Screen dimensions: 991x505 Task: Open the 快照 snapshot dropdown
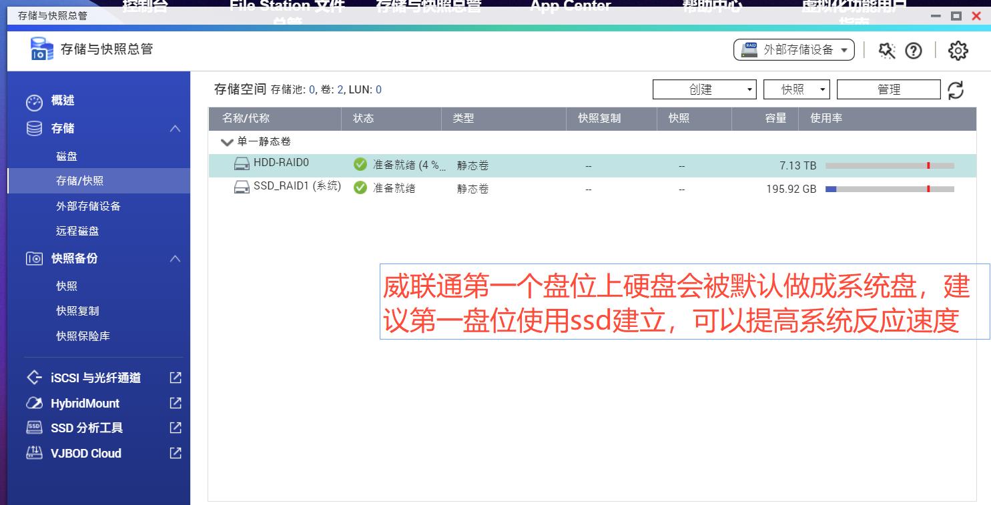pos(796,89)
